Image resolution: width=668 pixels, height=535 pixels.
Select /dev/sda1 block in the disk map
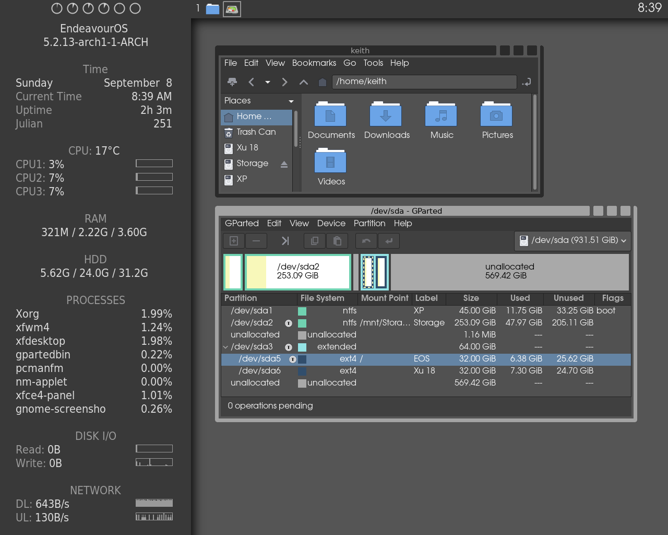pos(233,272)
